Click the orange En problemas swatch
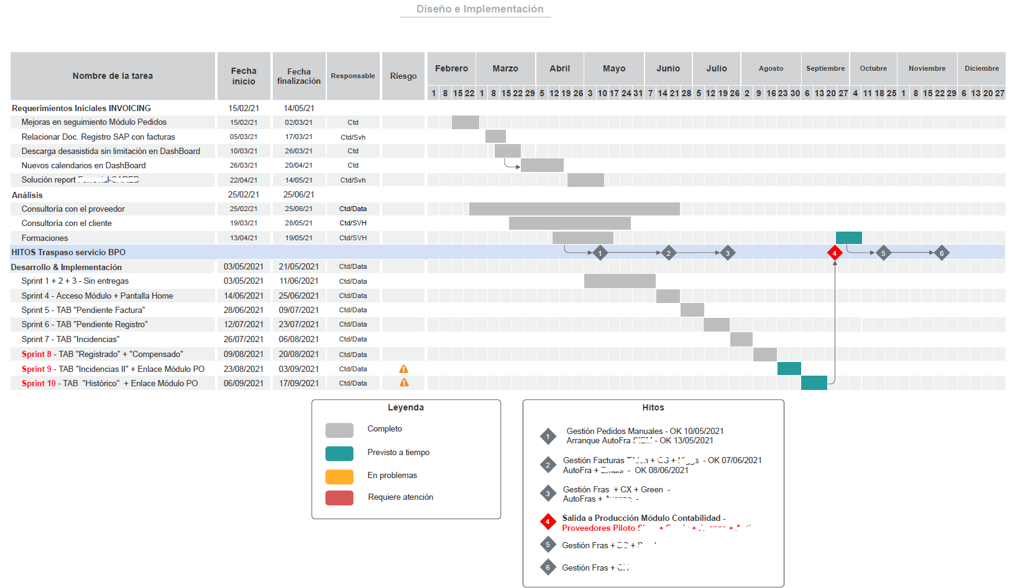This screenshot has width=1028, height=588. click(339, 476)
